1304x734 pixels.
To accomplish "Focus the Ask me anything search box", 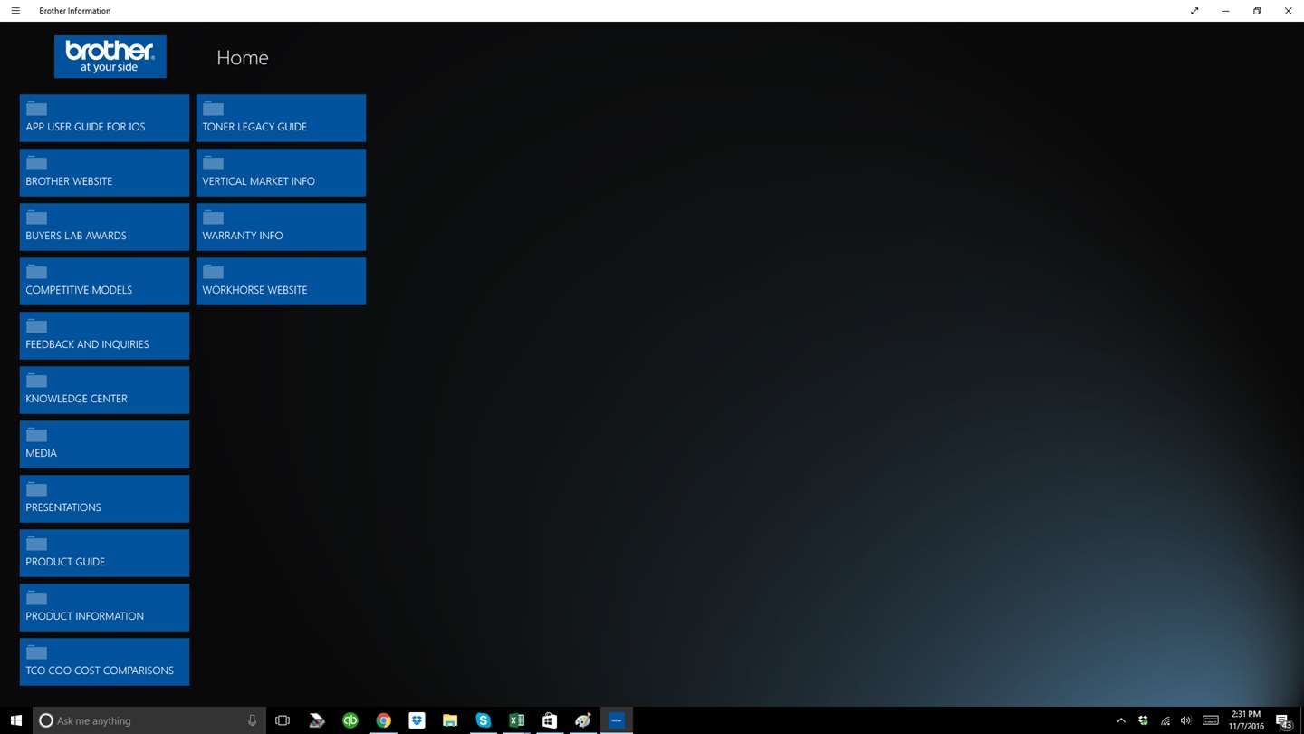I will click(x=149, y=720).
